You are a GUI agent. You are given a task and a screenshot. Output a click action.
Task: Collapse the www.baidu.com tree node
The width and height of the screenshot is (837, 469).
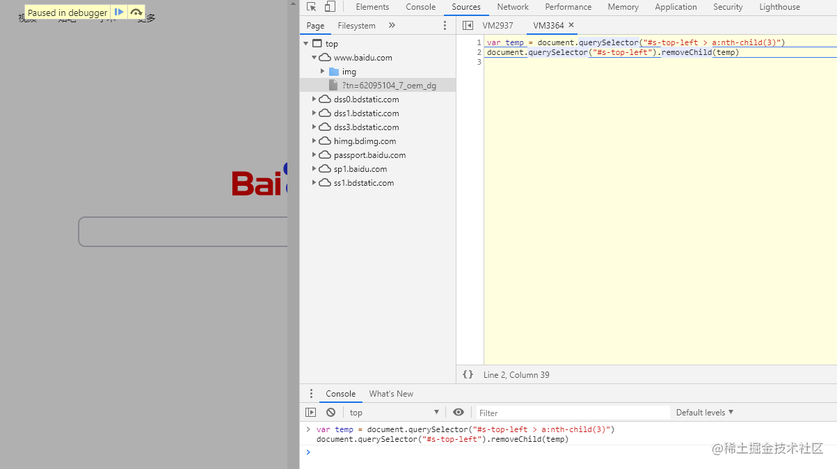[x=314, y=58]
